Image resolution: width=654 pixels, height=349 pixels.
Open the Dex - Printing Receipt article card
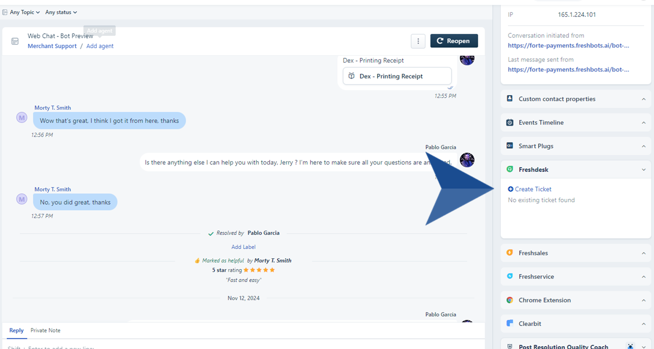(x=397, y=76)
